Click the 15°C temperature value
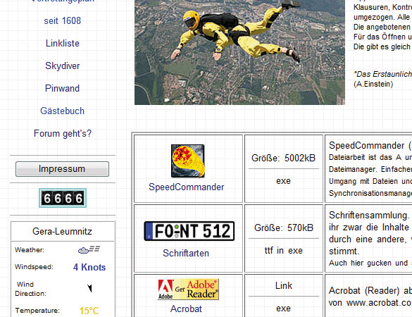 pyautogui.click(x=89, y=311)
